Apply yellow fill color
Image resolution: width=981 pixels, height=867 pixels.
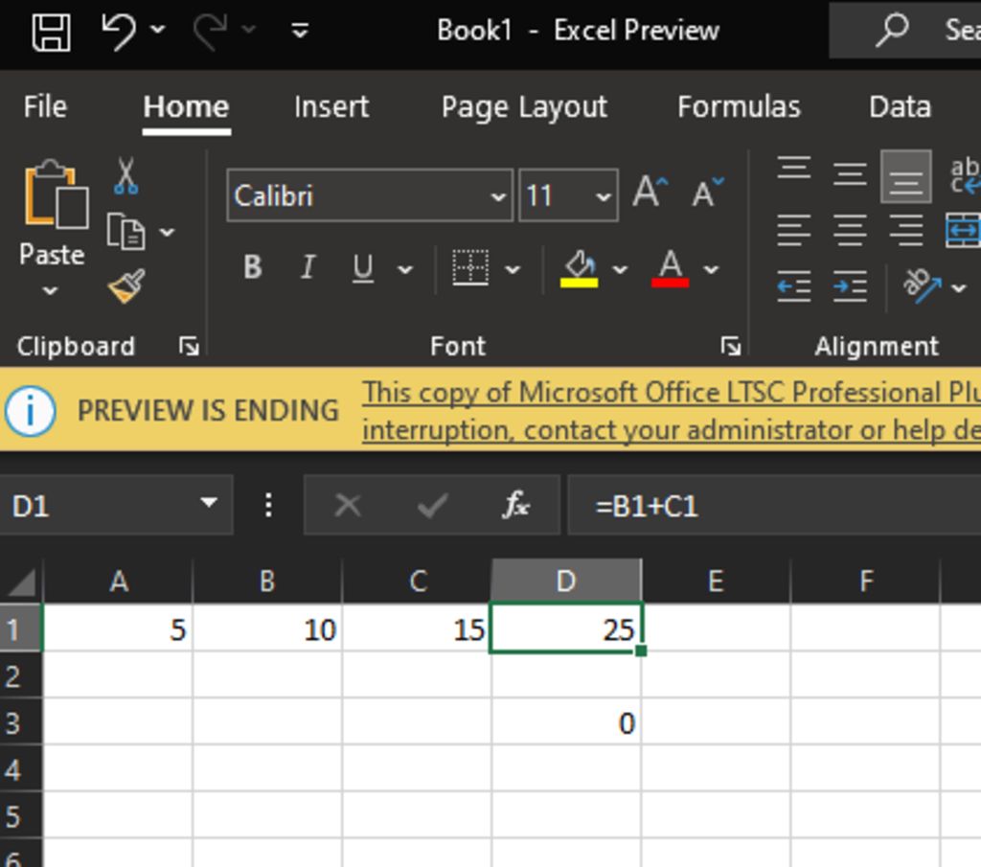[x=580, y=269]
